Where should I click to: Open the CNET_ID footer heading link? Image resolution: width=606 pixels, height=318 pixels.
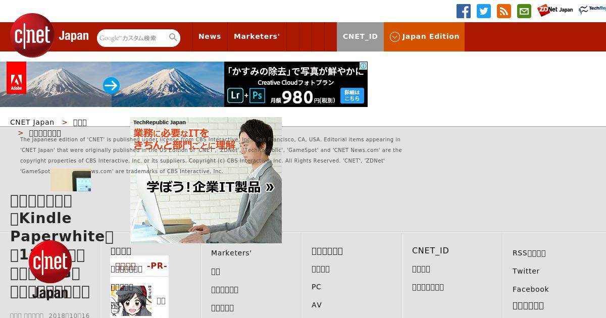(430, 250)
